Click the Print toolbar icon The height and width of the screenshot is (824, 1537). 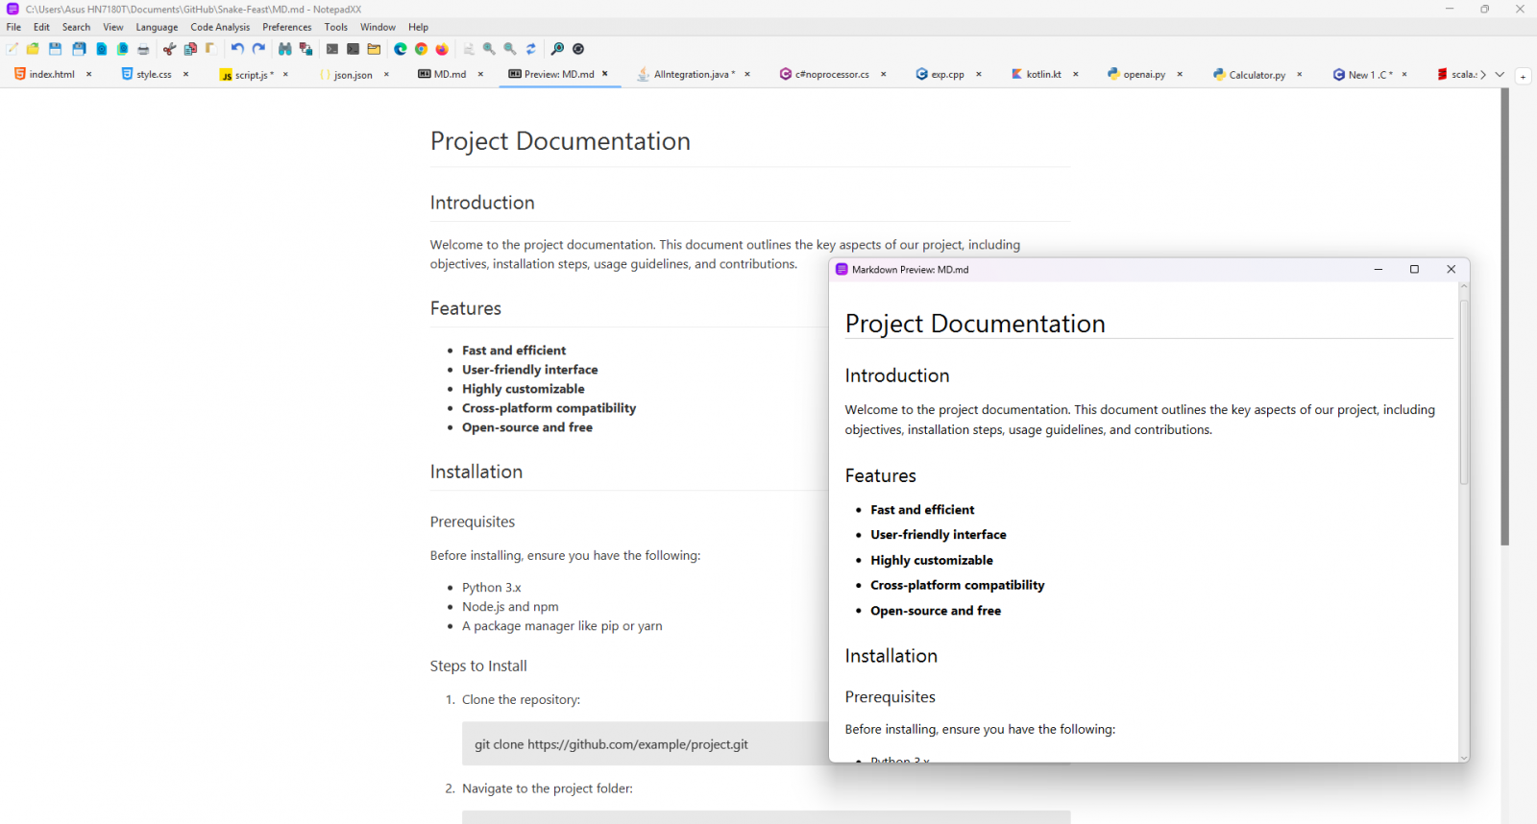(143, 49)
